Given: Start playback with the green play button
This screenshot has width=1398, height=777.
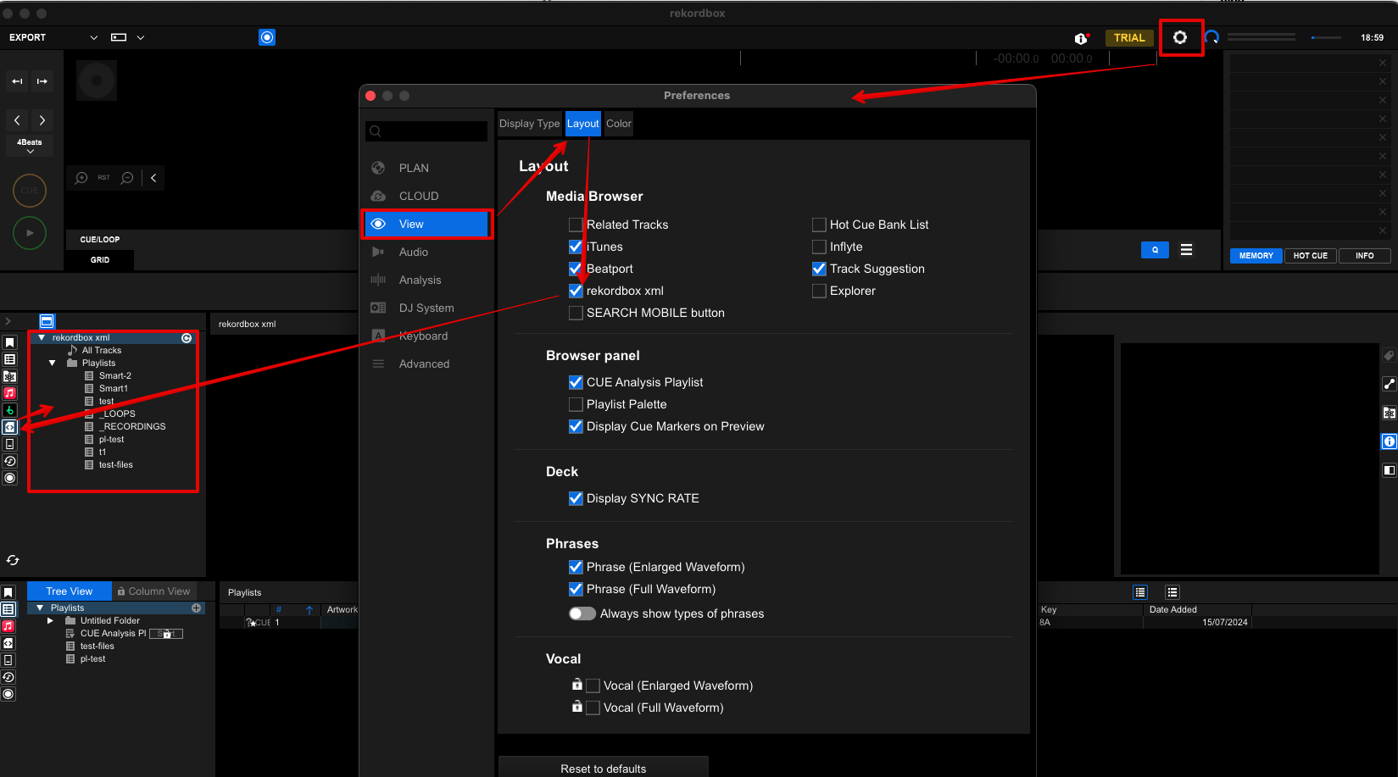Looking at the screenshot, I should point(30,233).
